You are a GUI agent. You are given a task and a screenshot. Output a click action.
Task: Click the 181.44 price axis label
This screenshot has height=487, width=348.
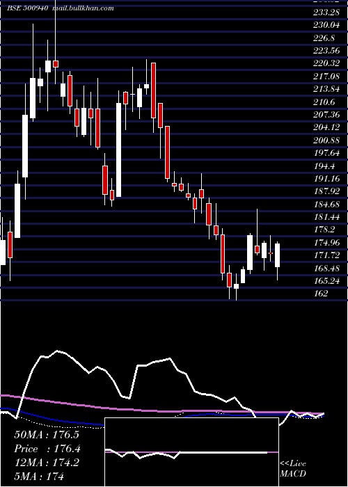click(326, 217)
